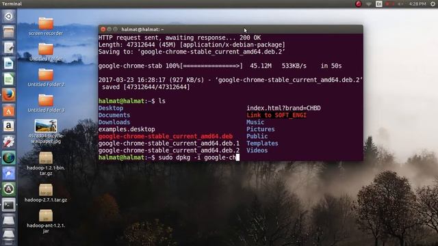Click 'index.html?brand=CHBD' in the listing
Image resolution: width=438 pixels, height=246 pixels.
(x=283, y=108)
